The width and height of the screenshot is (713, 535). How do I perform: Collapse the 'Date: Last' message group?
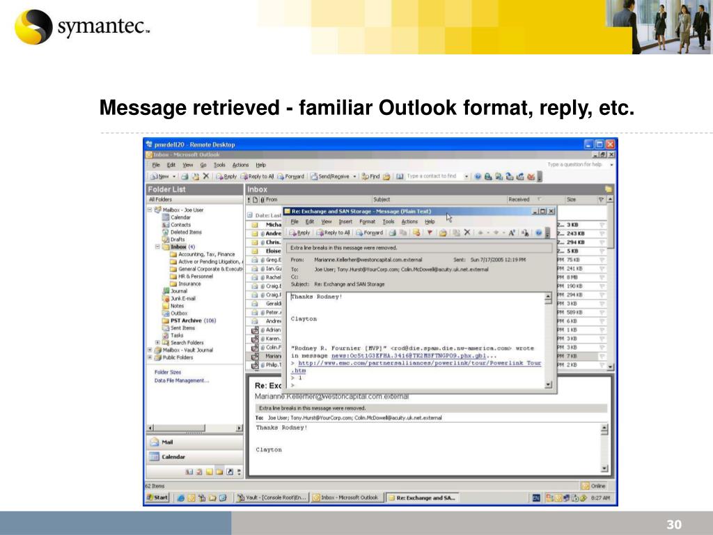250,215
